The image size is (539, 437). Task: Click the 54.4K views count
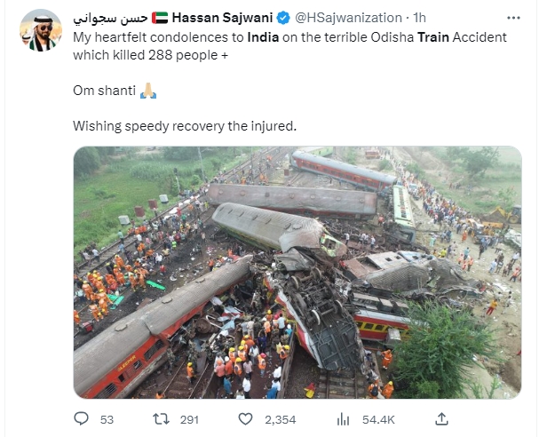[x=378, y=419]
